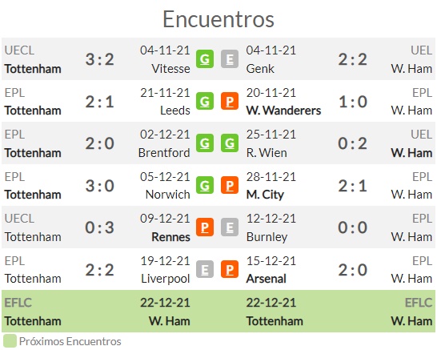The width and height of the screenshot is (437, 350).
Task: Click the green Próximos Encuentros legend swatch
Action: 10,341
